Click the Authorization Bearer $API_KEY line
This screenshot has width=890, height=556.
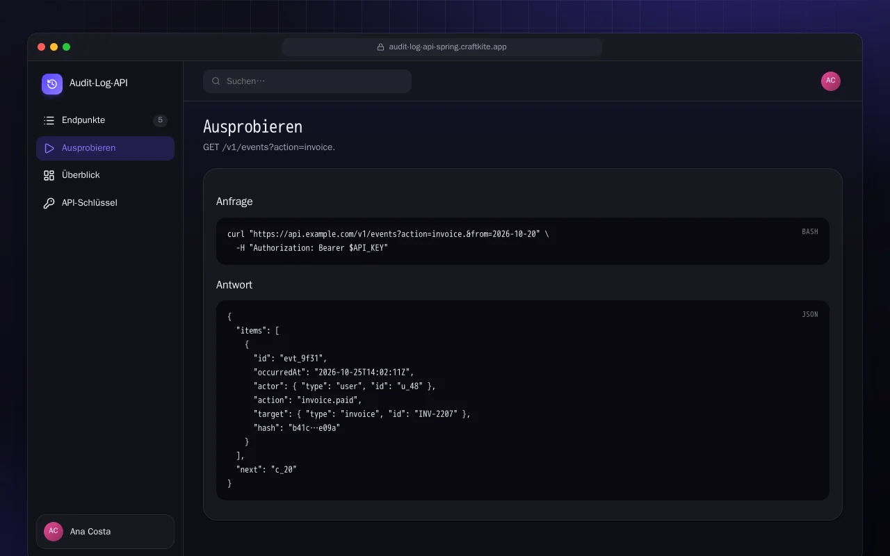(311, 248)
